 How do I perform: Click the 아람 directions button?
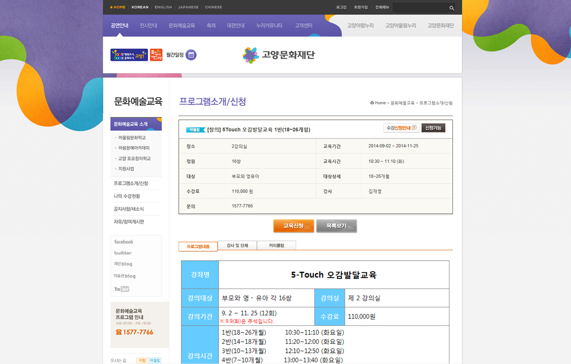click(x=142, y=360)
